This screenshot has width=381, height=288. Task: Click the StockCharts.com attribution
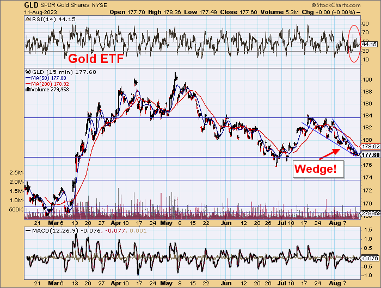336,5
